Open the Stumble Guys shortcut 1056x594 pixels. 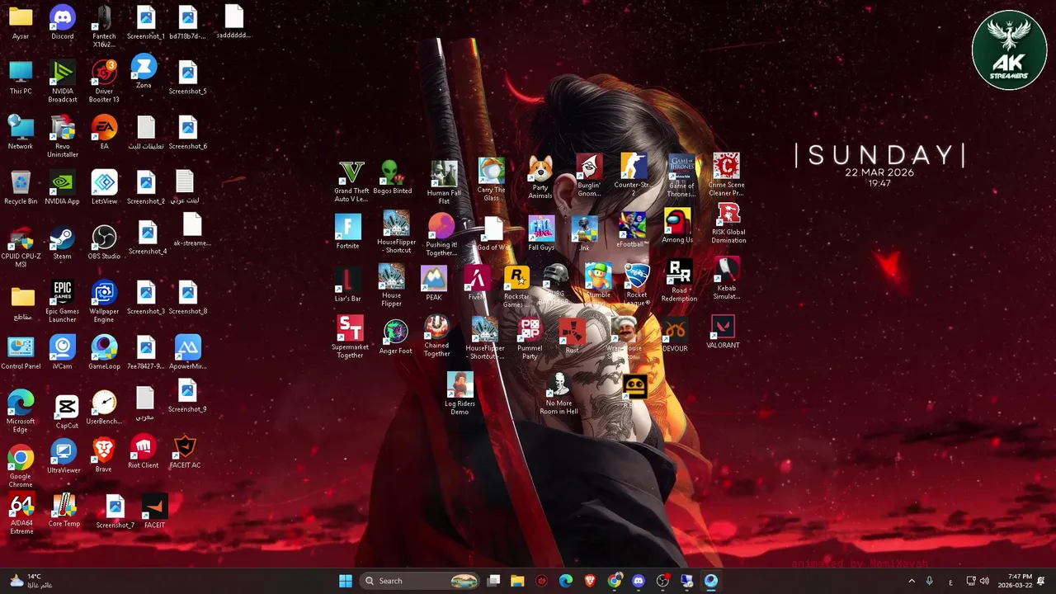click(598, 281)
